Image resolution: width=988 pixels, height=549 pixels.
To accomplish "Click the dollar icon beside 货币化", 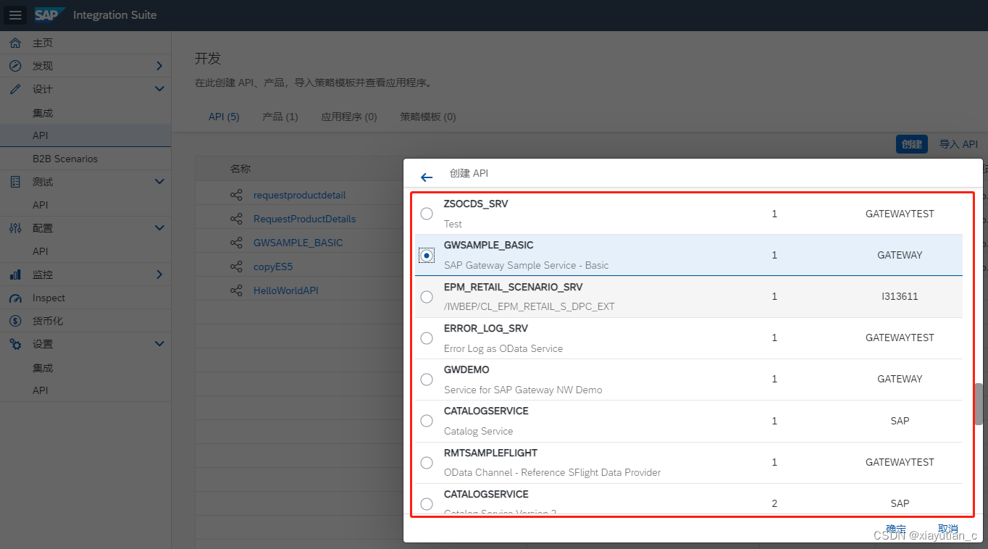I will tap(15, 321).
